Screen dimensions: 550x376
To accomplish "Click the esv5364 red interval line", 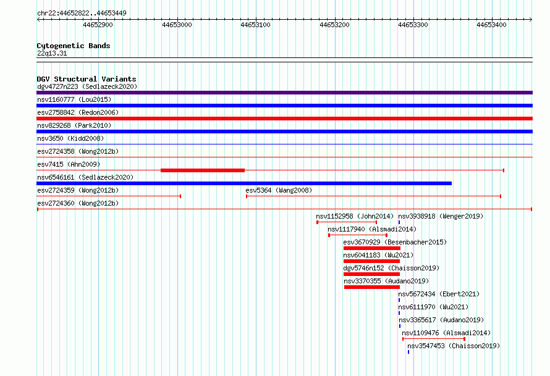I will point(373,196).
